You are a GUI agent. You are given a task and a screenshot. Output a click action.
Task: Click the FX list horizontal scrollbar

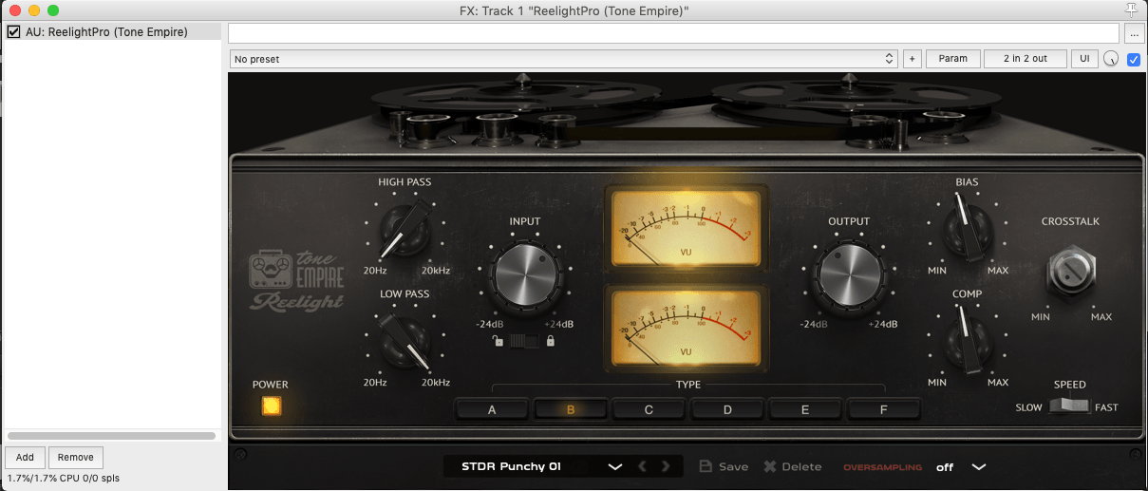[111, 436]
